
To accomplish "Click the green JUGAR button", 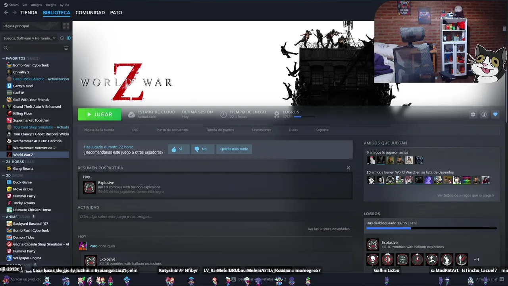I will (100, 114).
